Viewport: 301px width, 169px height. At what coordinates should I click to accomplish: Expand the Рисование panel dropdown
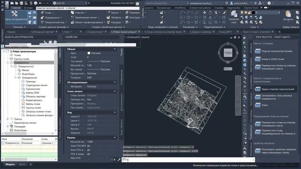pyautogui.click(x=197, y=27)
